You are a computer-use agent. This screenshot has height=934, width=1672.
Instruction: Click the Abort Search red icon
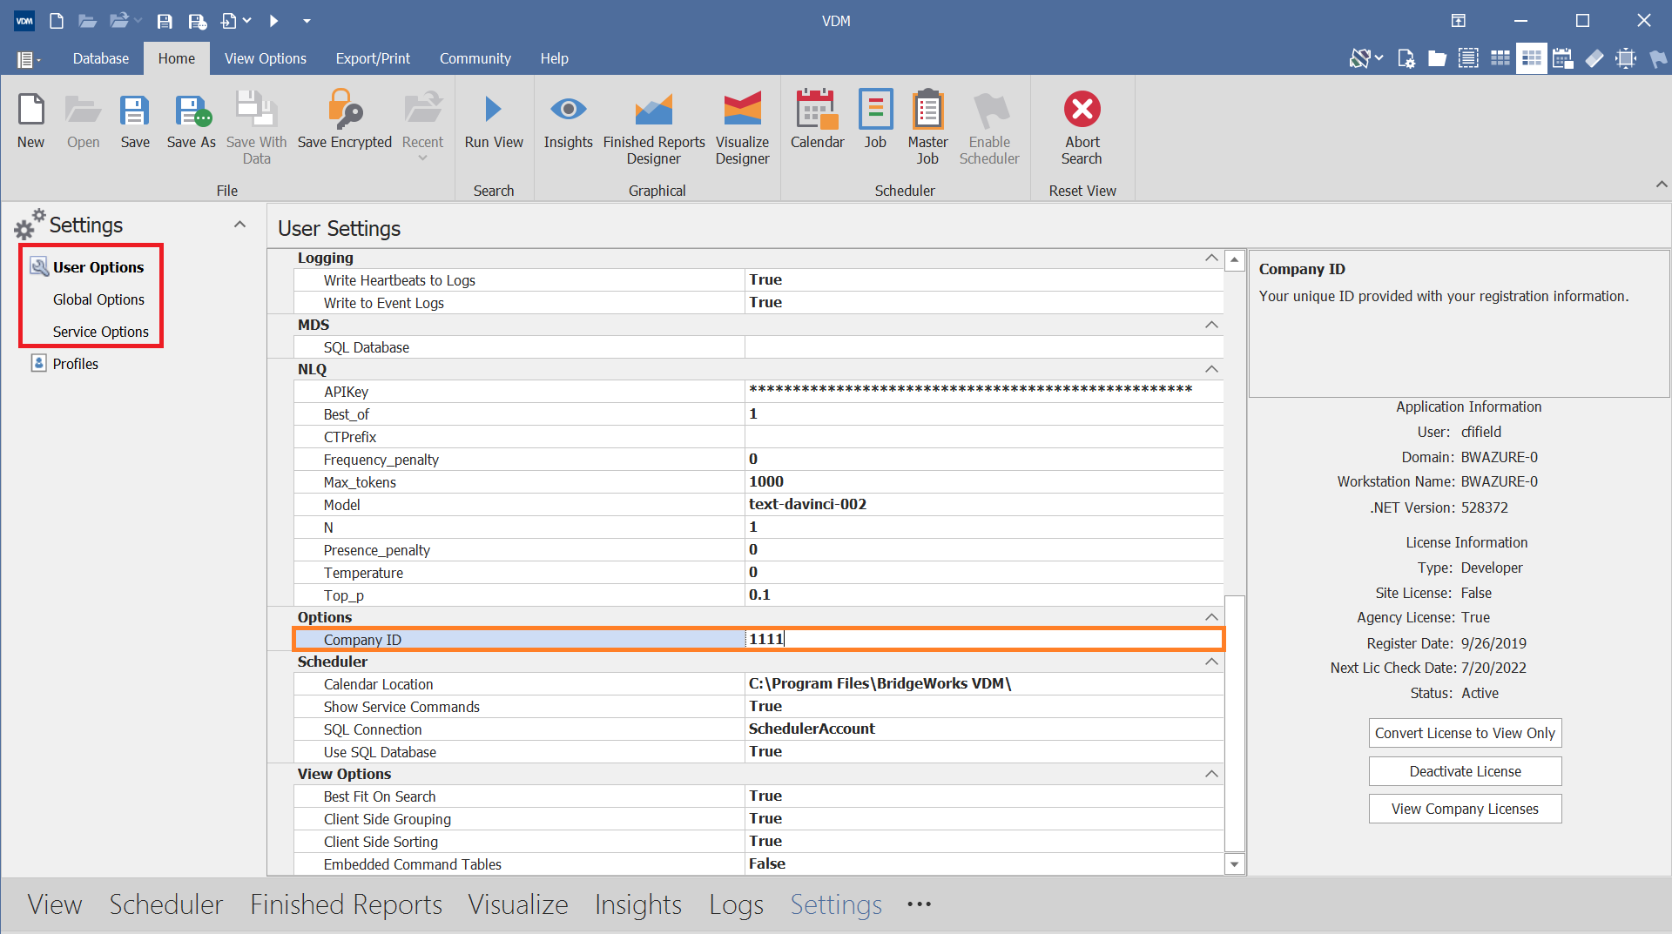point(1082,110)
